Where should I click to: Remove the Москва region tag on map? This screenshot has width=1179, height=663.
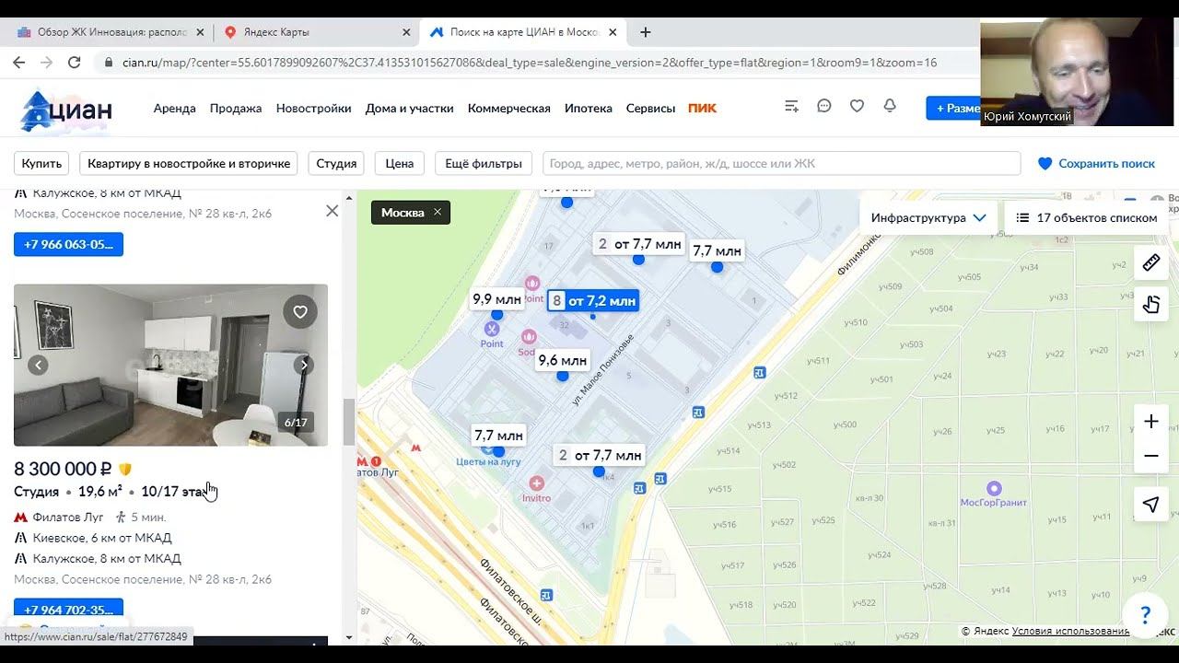point(438,213)
